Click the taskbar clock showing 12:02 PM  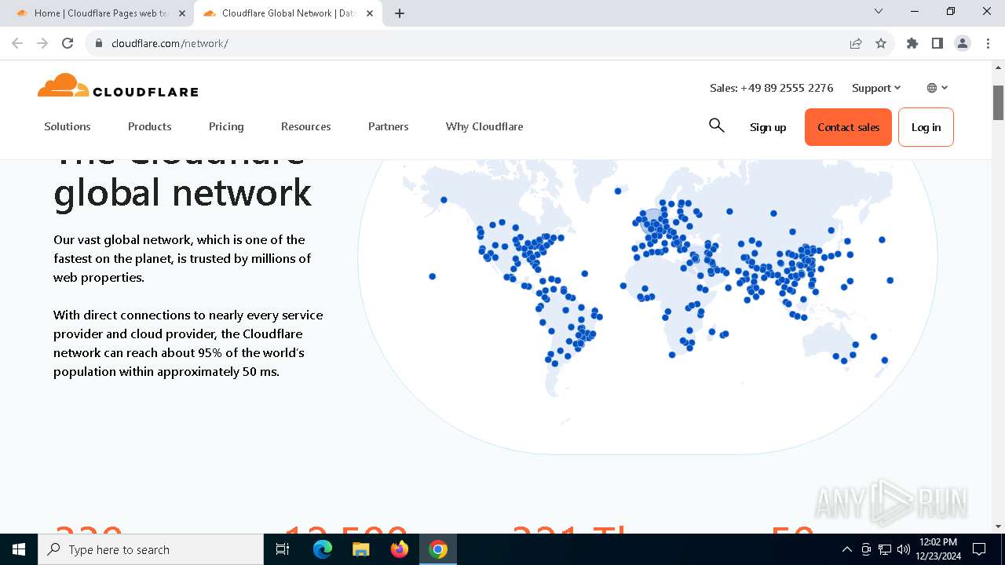coord(938,549)
